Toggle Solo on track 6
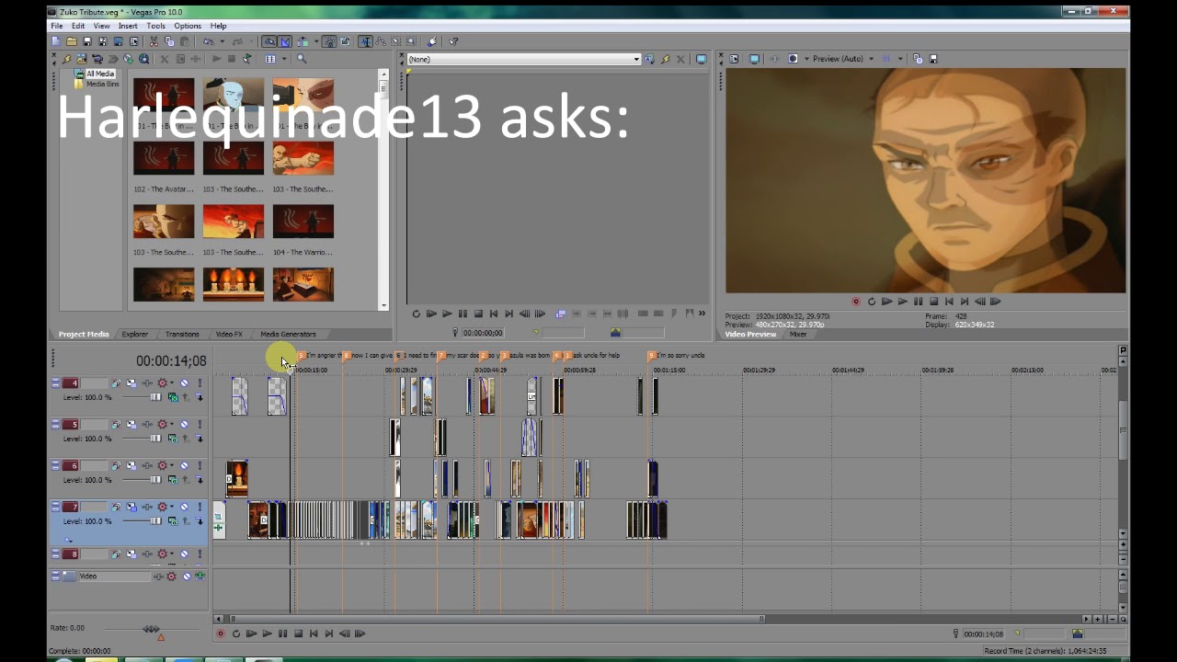Viewport: 1177px width, 662px height. 200,465
